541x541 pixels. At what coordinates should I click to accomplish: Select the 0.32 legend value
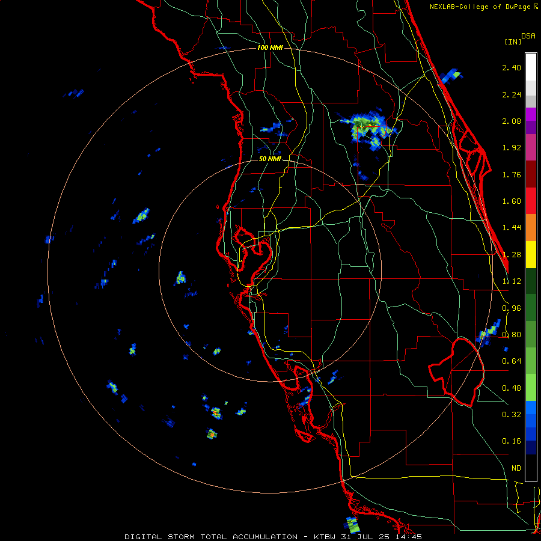pyautogui.click(x=512, y=415)
